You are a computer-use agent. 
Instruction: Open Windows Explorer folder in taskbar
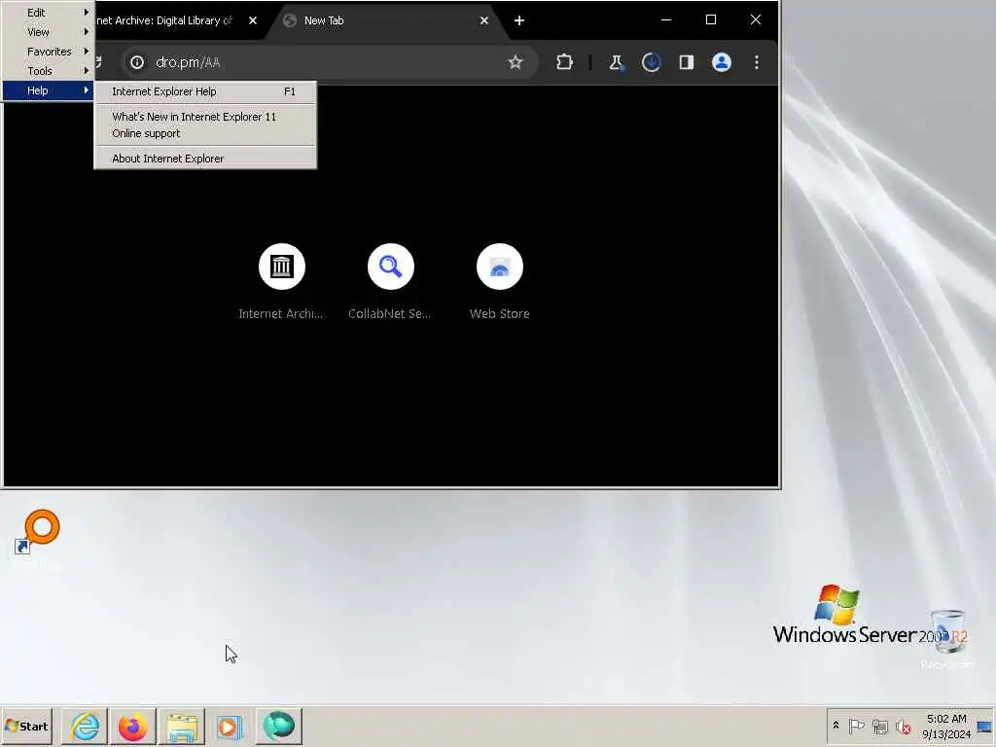[x=182, y=726]
